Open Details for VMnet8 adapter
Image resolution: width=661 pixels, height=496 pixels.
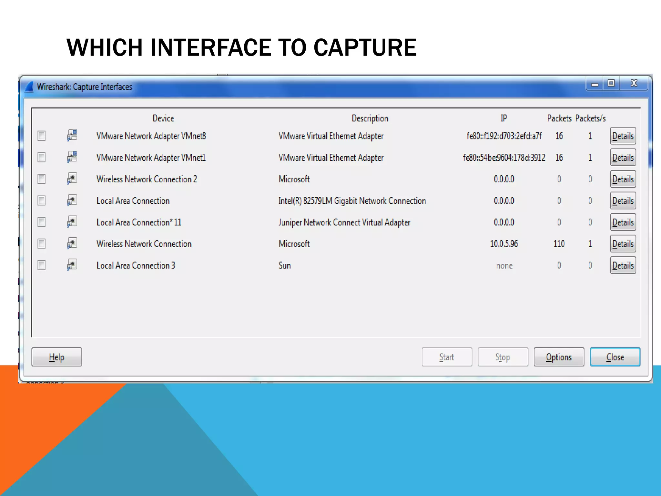623,136
